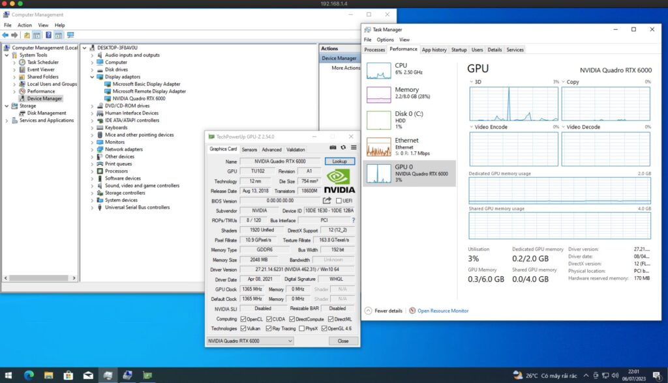Click the volume speaker tray icon
668x383 pixels.
(x=615, y=375)
